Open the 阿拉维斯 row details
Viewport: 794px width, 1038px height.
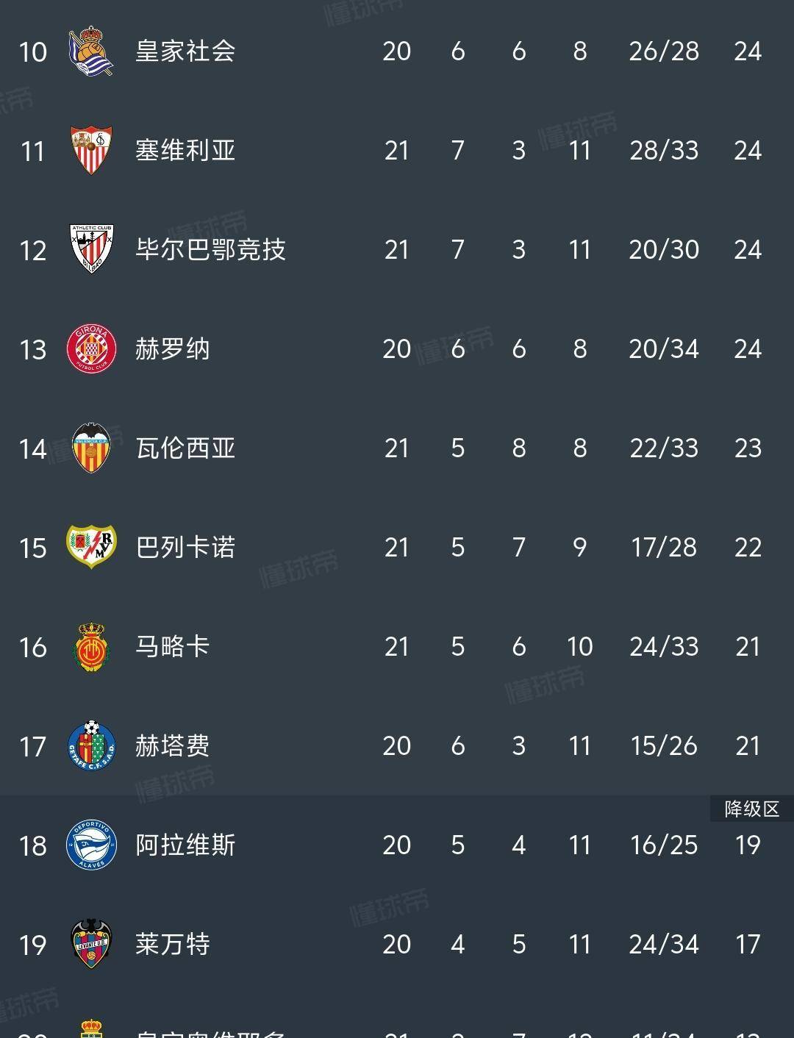(186, 845)
